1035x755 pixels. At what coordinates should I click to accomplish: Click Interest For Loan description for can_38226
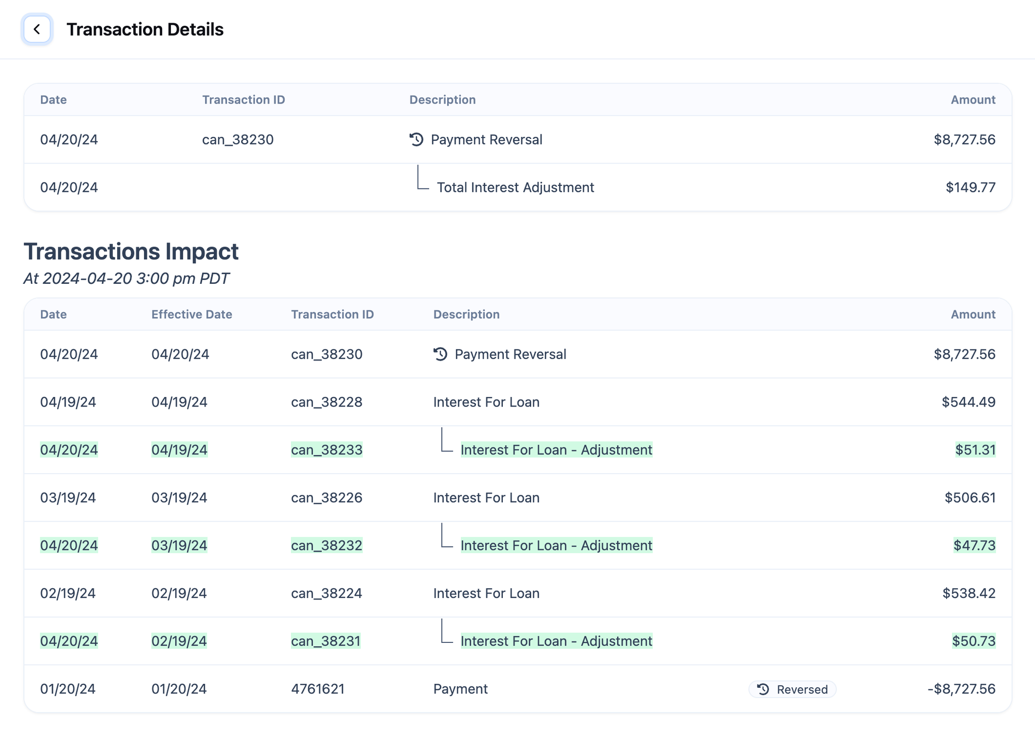click(x=486, y=497)
